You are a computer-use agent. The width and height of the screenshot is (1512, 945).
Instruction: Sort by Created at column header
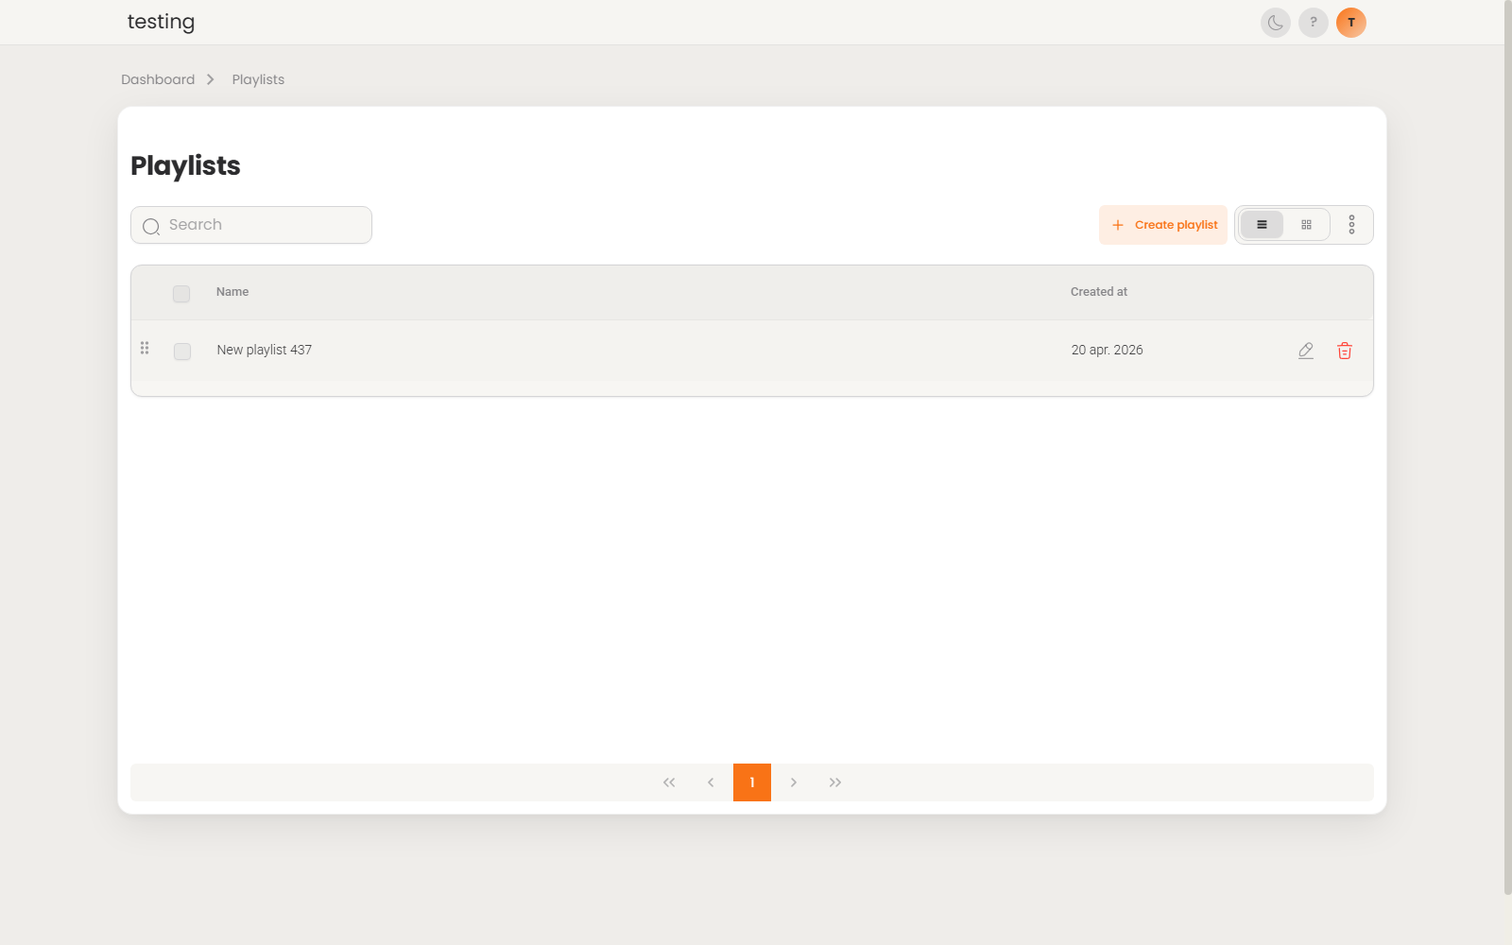click(1099, 292)
